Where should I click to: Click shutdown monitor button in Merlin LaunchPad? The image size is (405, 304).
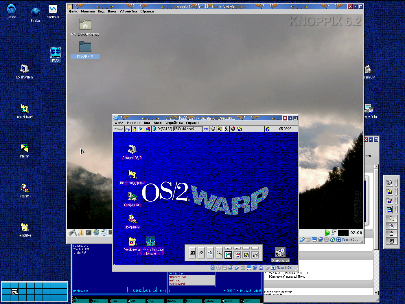192,253
